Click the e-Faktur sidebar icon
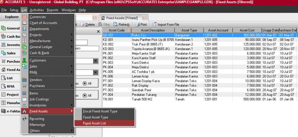The width and height of the screenshot is (298, 137). tap(3, 111)
